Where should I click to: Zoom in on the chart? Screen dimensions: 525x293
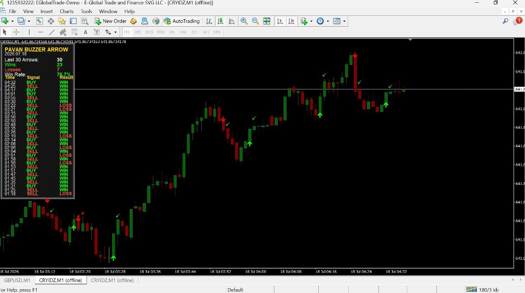point(244,21)
